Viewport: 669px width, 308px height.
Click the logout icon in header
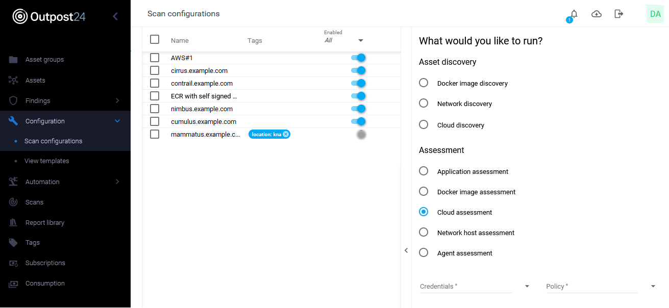click(x=618, y=14)
